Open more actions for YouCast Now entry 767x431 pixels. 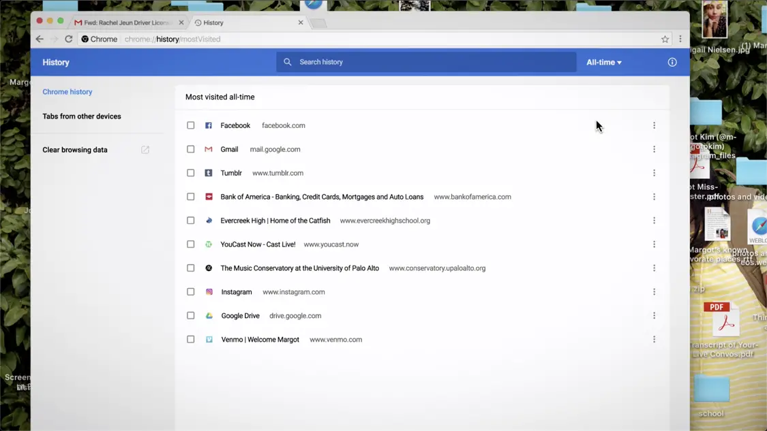(654, 244)
